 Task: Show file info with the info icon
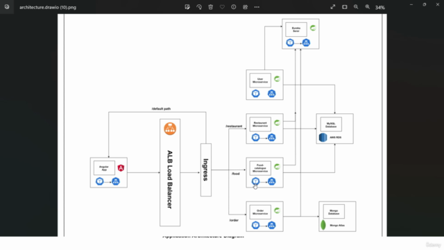coord(233,7)
